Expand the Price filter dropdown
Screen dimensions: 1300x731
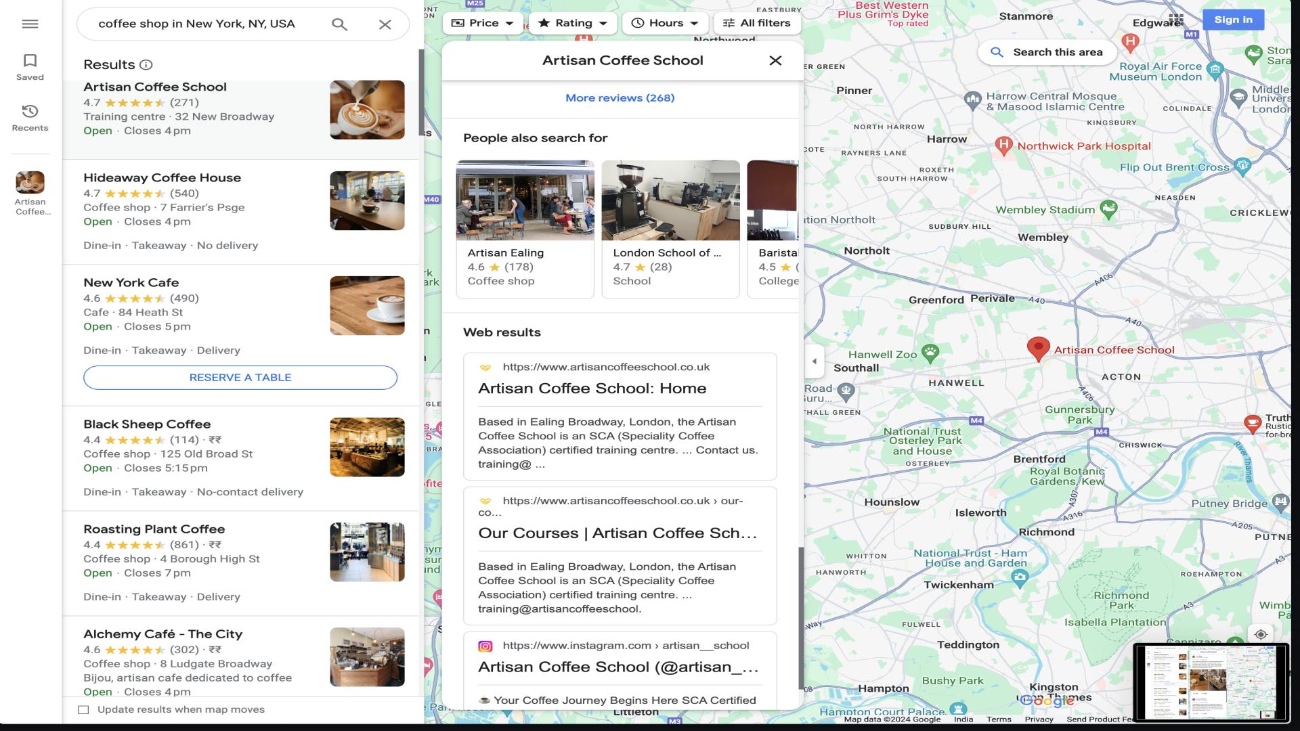(x=482, y=22)
